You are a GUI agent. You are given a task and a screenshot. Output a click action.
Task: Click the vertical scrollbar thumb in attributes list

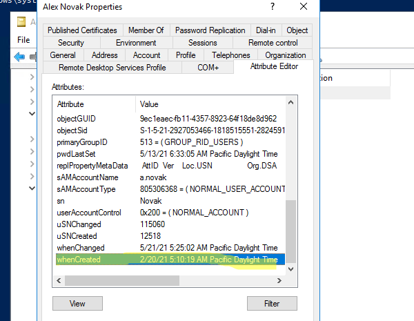[x=290, y=231]
